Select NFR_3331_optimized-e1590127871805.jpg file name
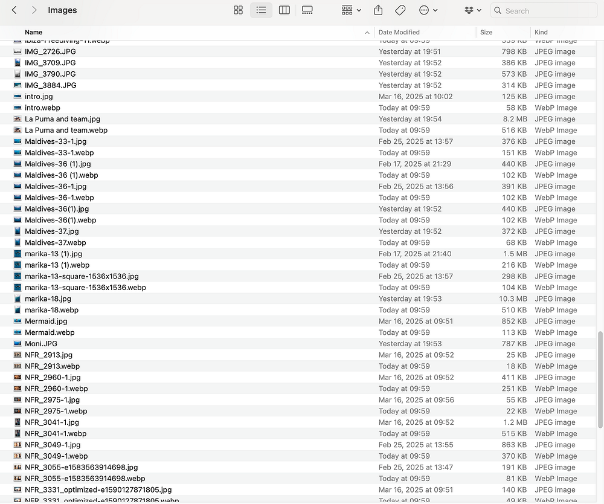Image resolution: width=604 pixels, height=504 pixels. pos(98,489)
